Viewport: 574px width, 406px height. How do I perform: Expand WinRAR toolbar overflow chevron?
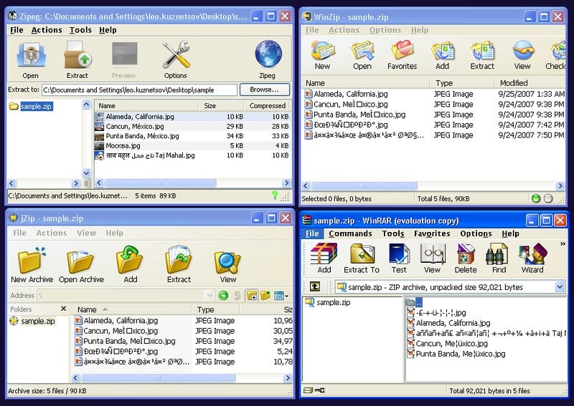click(563, 243)
